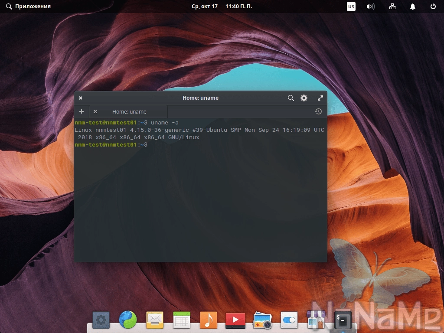This screenshot has height=333, width=444.
Task: Click the 'x86_64 GNU/Linux' output text
Action: point(172,137)
